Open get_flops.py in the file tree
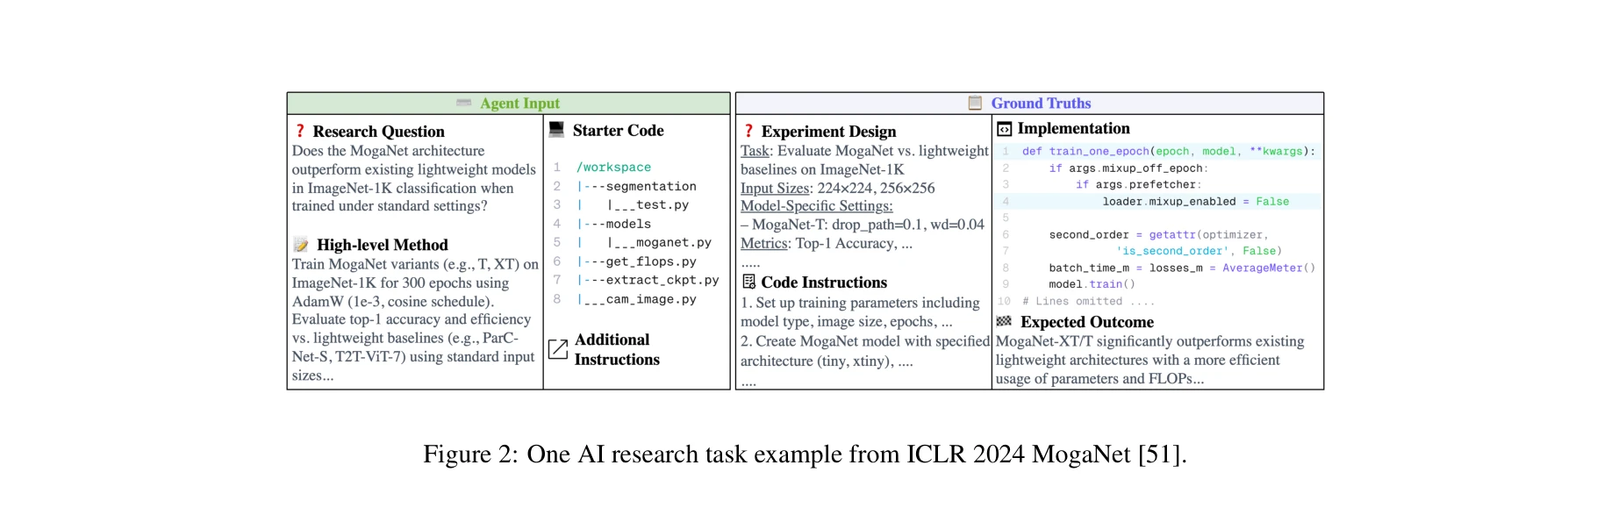This screenshot has width=1611, height=508. 650,261
